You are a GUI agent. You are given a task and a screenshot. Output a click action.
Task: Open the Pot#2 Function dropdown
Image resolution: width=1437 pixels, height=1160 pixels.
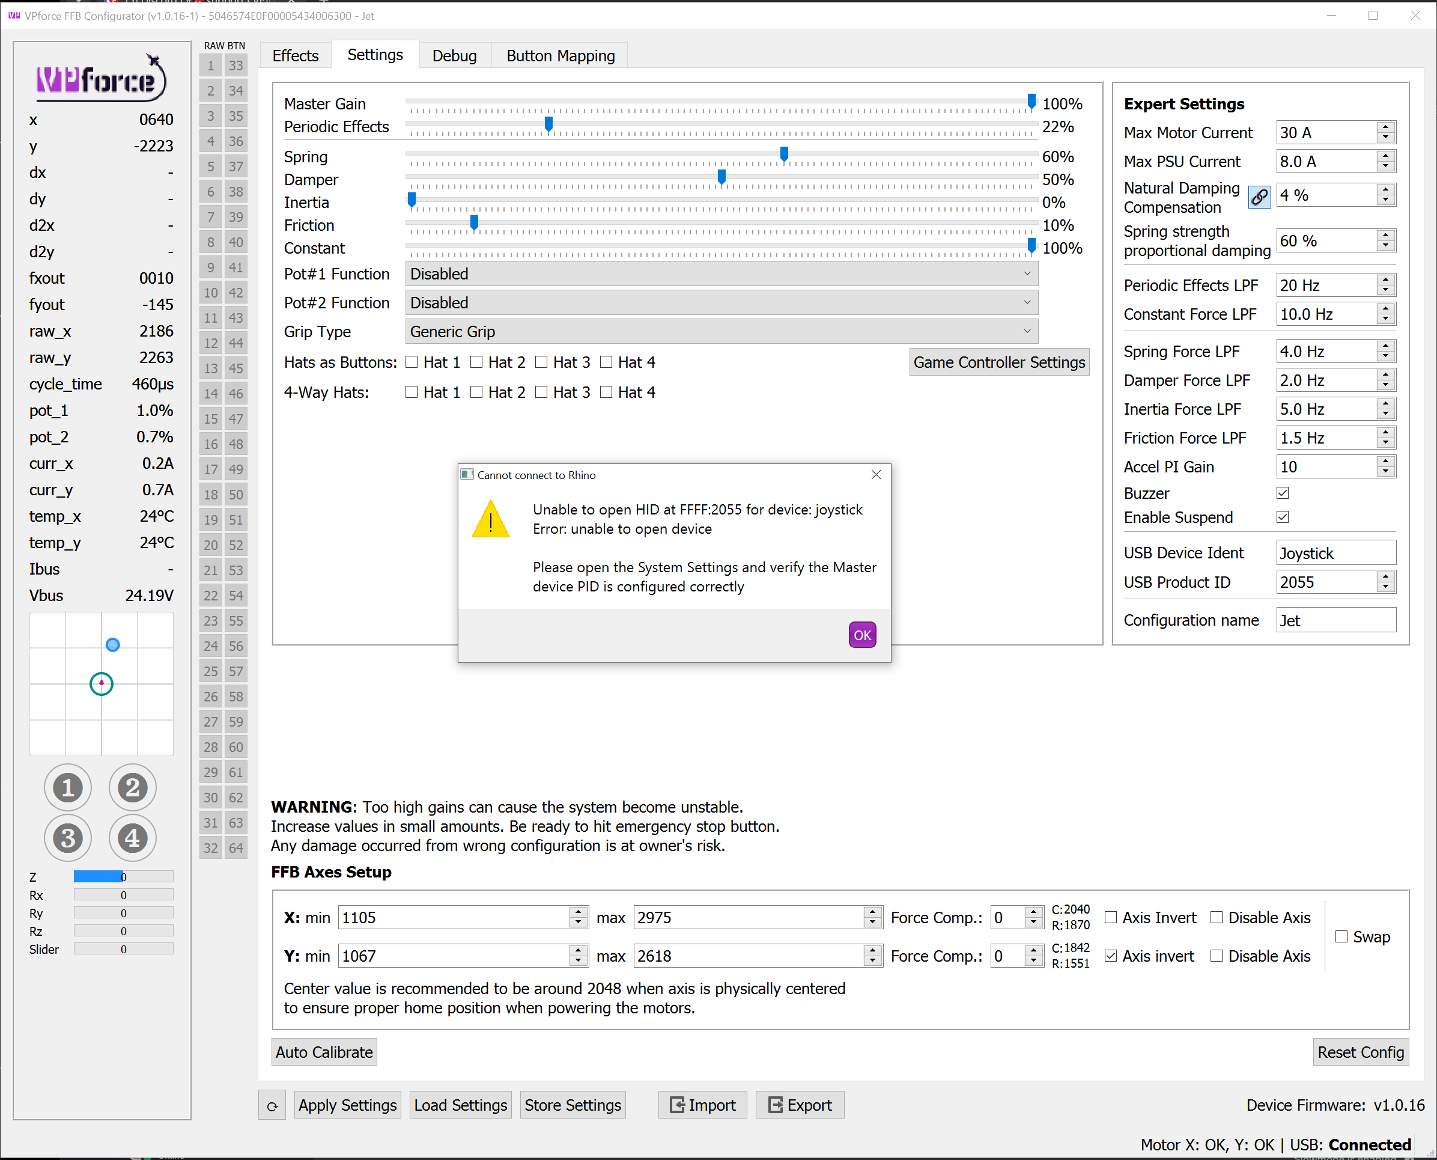click(x=720, y=303)
